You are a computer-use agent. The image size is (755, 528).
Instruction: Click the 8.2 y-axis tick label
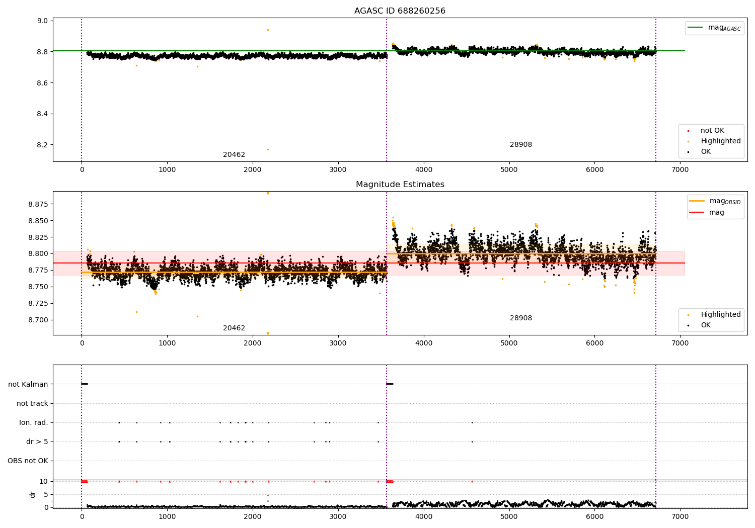tap(43, 145)
